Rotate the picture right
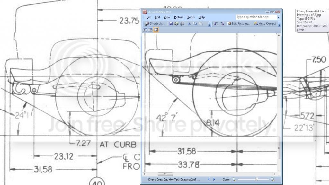The width and height of the screenshot is (329, 185). pyautogui.click(x=222, y=24)
